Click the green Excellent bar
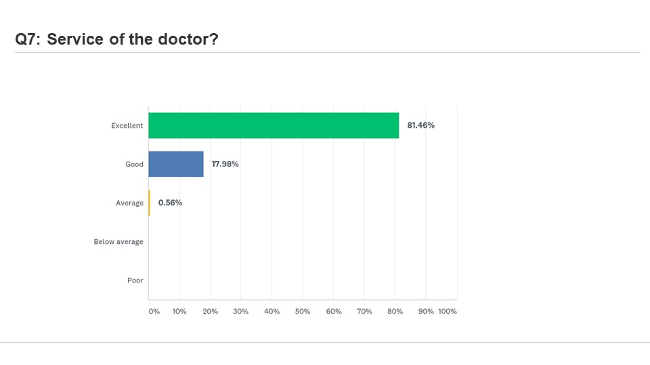The height and width of the screenshot is (365, 650). (274, 126)
